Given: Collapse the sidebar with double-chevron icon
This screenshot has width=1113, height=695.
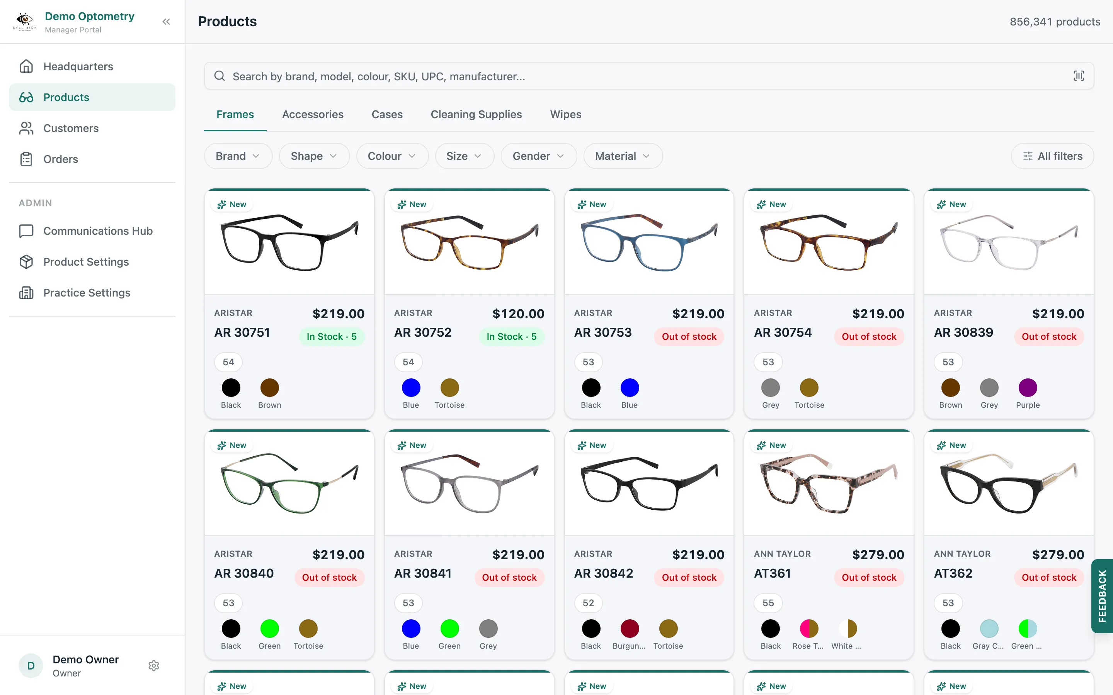Looking at the screenshot, I should coord(166,22).
